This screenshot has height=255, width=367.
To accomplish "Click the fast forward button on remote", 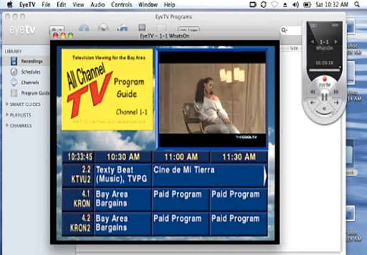I will tap(336, 92).
